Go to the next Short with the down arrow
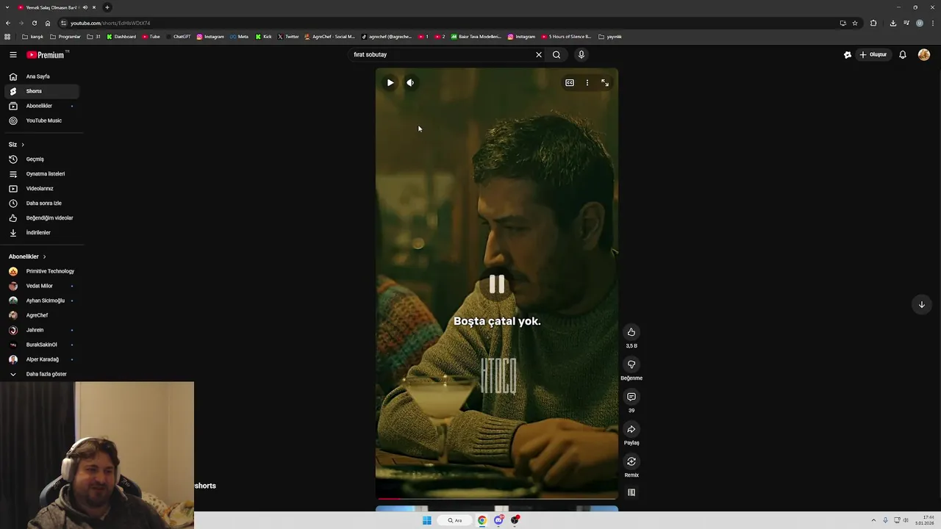This screenshot has width=941, height=529. pos(921,304)
